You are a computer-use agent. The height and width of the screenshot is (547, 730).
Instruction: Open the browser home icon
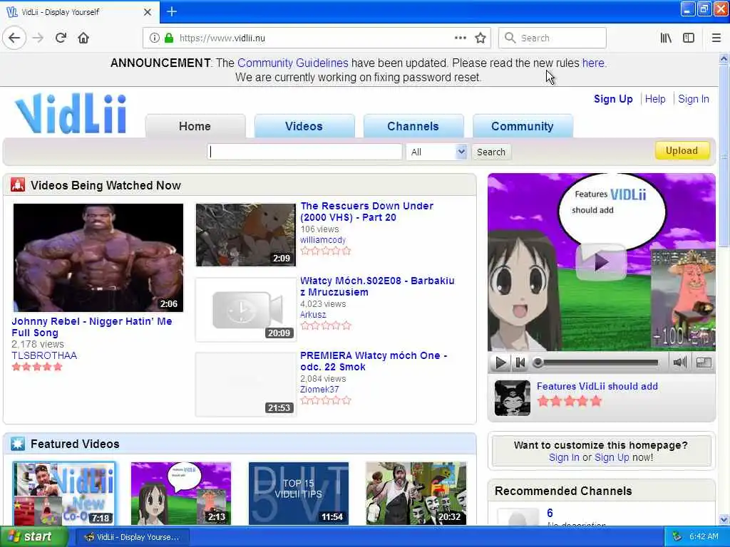(x=83, y=38)
